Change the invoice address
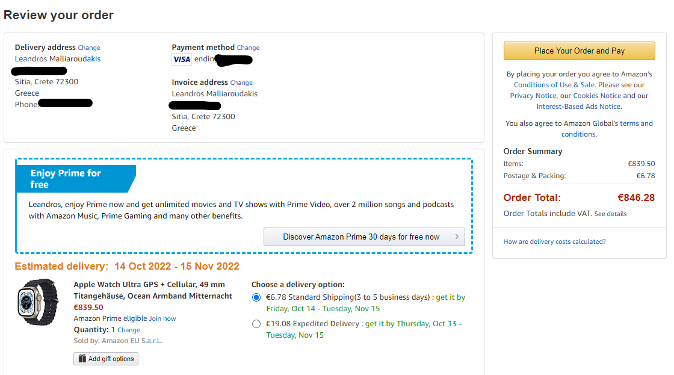 [241, 82]
